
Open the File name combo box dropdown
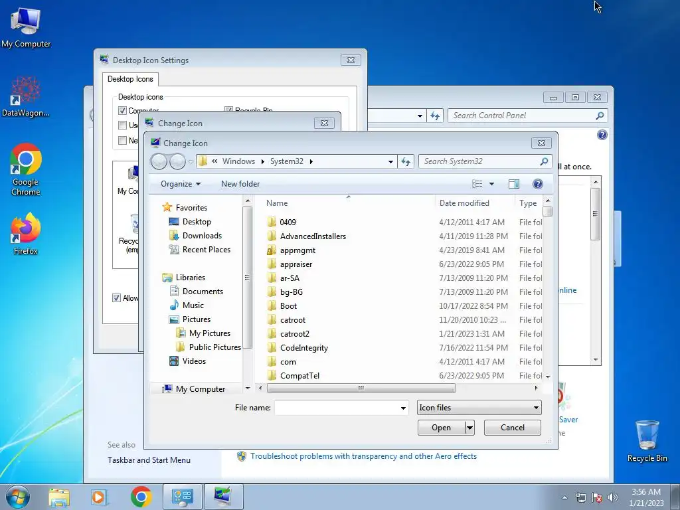(403, 408)
